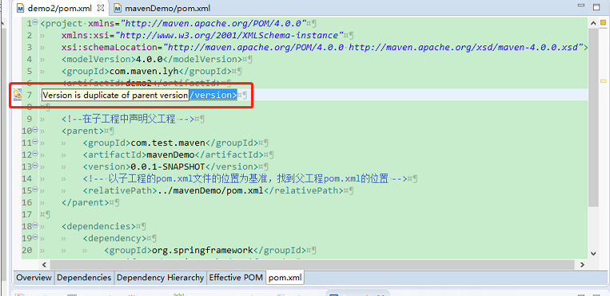Click the vertical scrollbar up arrow
The width and height of the screenshot is (610, 296).
pos(593,23)
